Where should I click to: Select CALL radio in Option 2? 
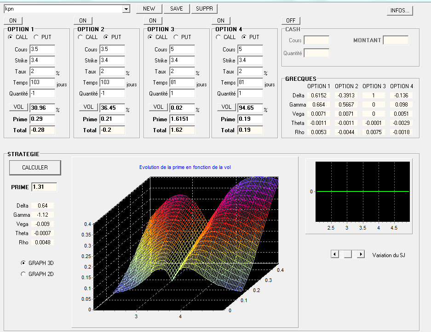click(x=80, y=37)
